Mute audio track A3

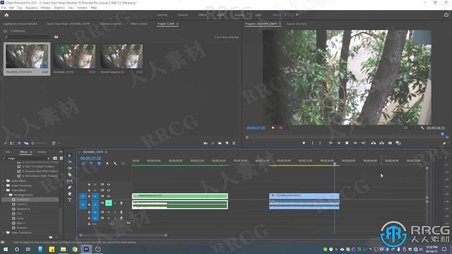(108, 218)
